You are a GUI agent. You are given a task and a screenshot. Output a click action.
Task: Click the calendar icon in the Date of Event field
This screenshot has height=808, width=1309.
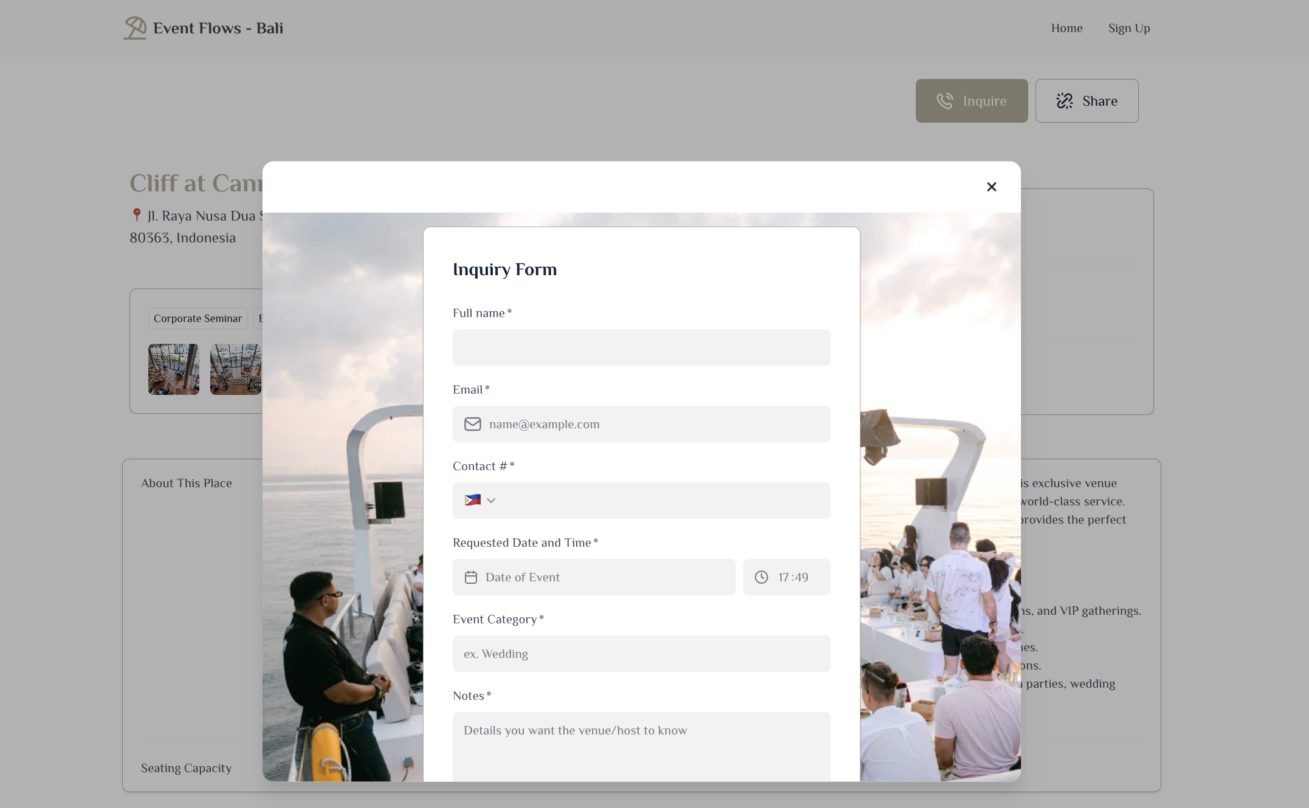click(471, 577)
